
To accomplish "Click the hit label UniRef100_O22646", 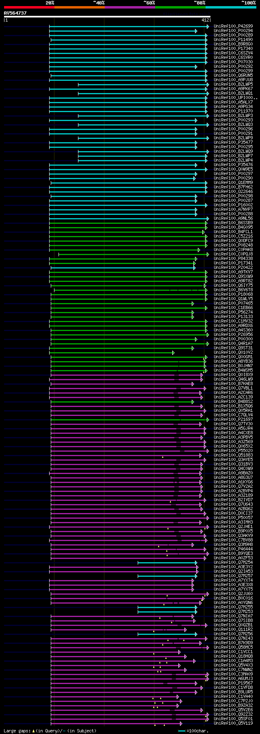I will (x=233, y=192).
